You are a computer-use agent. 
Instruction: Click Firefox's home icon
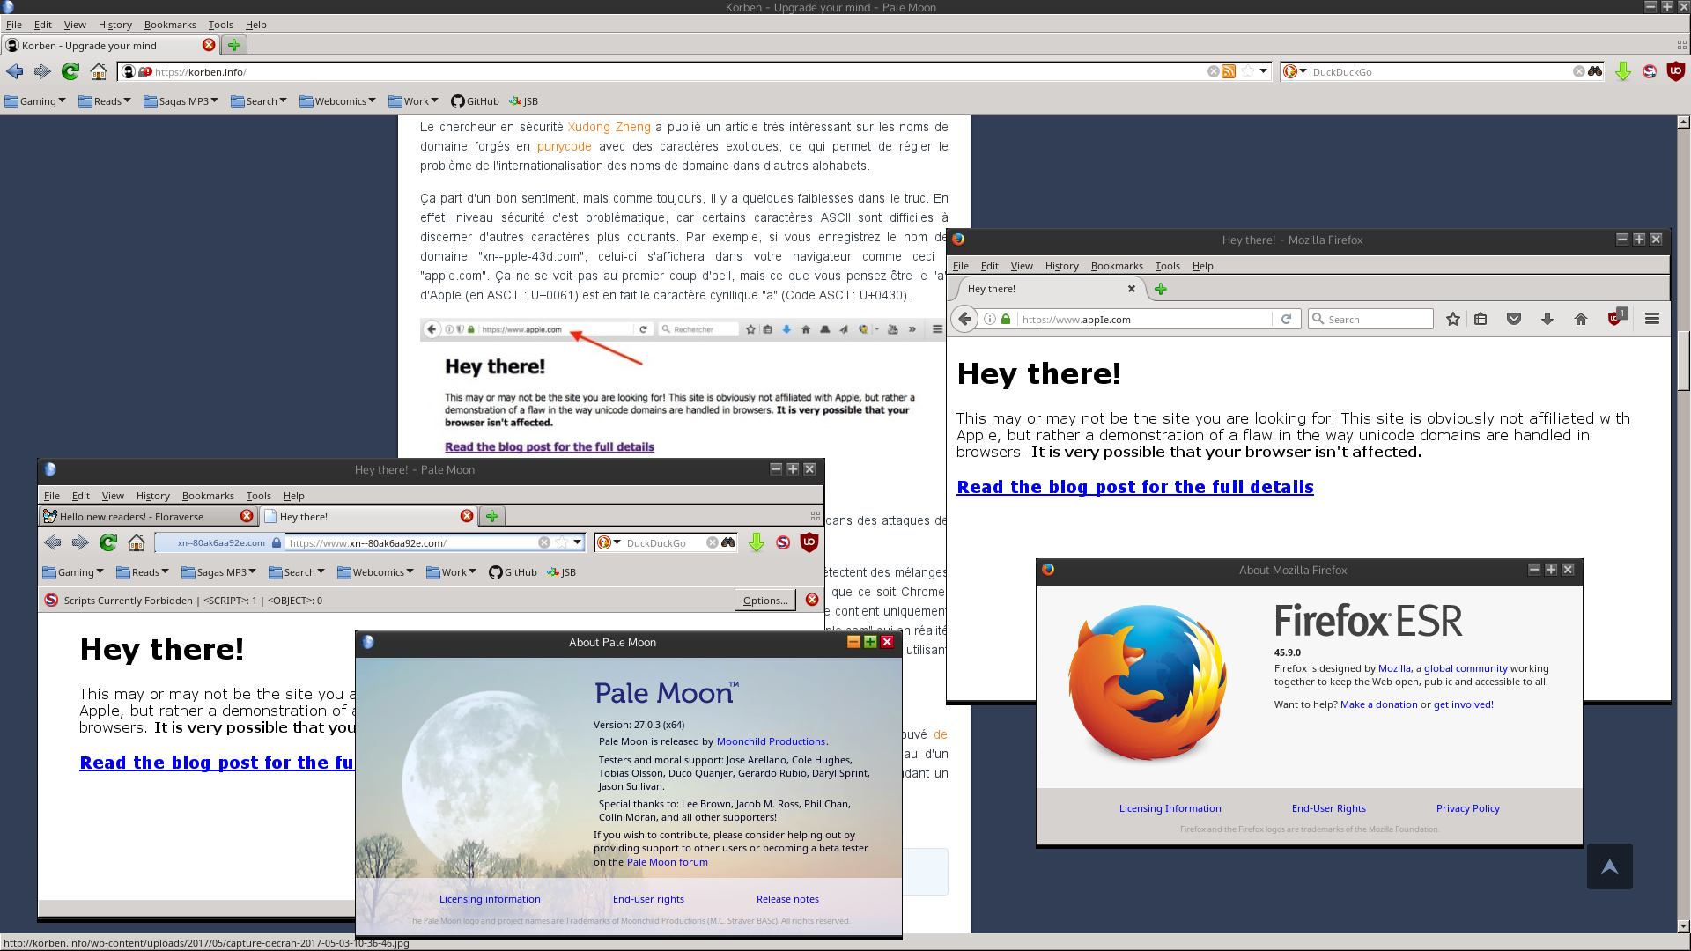point(1580,319)
